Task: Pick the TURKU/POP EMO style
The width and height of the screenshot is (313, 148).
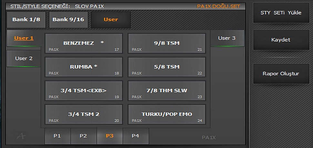Action: (x=167, y=114)
